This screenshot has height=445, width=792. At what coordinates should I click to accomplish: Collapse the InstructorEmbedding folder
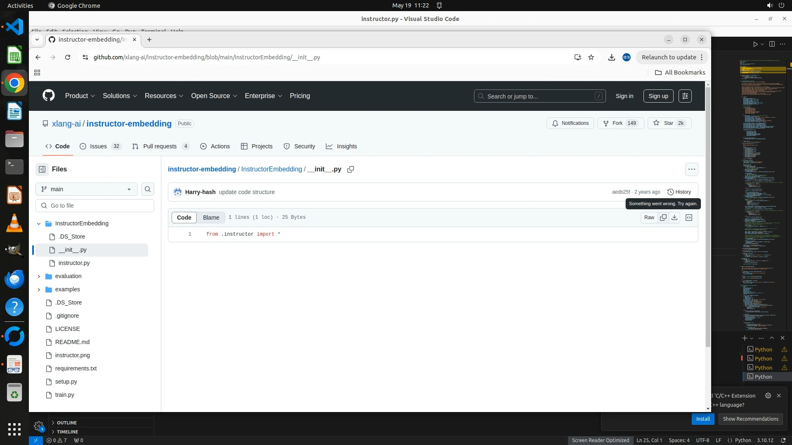[x=39, y=223]
